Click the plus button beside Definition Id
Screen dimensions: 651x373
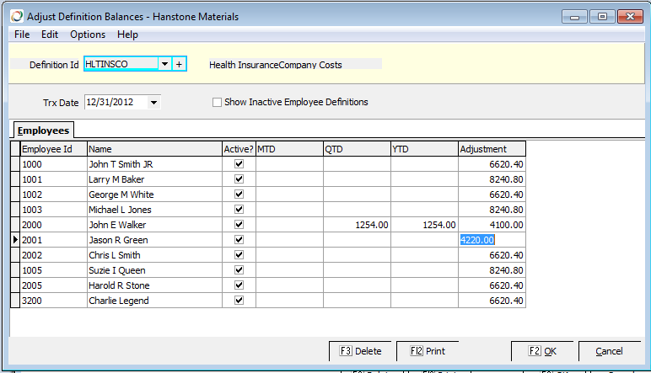[x=179, y=64]
